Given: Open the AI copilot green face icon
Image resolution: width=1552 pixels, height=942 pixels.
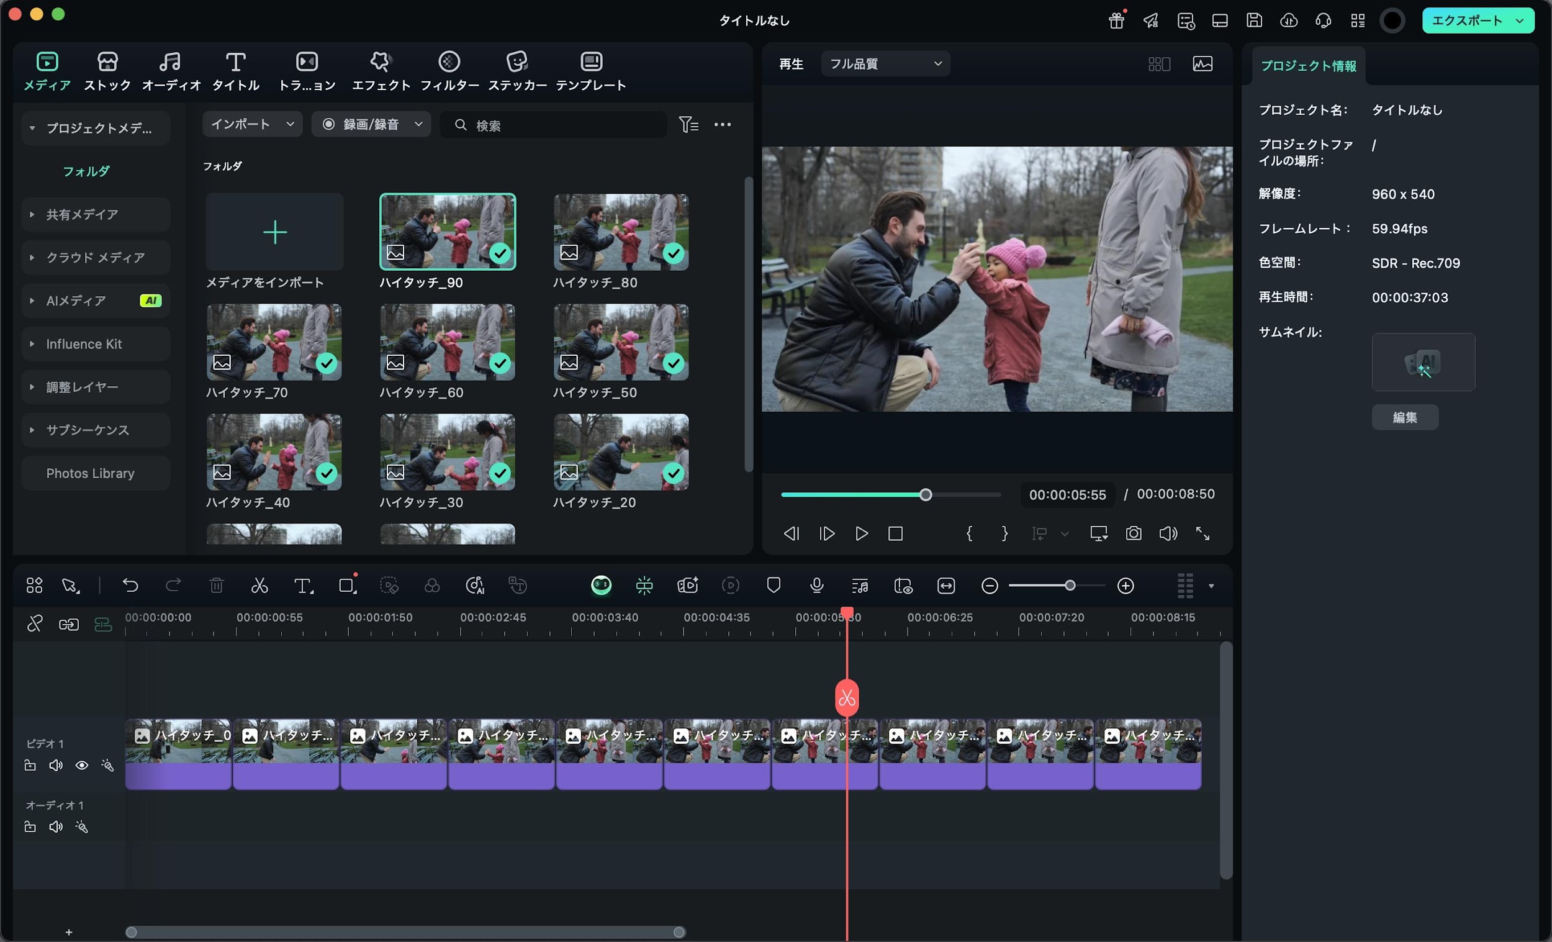Looking at the screenshot, I should (601, 586).
